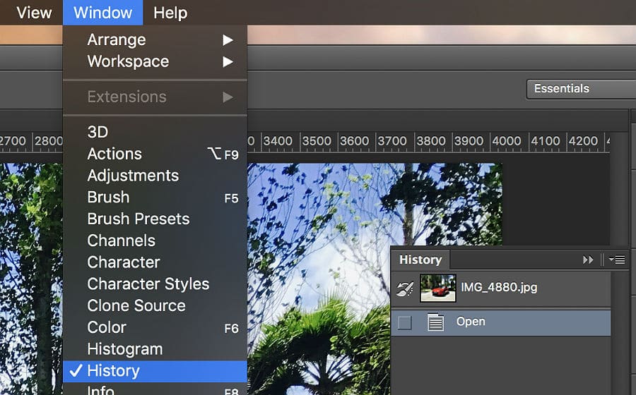This screenshot has height=395, width=636.
Task: Show the Histogram panel
Action: [155, 349]
